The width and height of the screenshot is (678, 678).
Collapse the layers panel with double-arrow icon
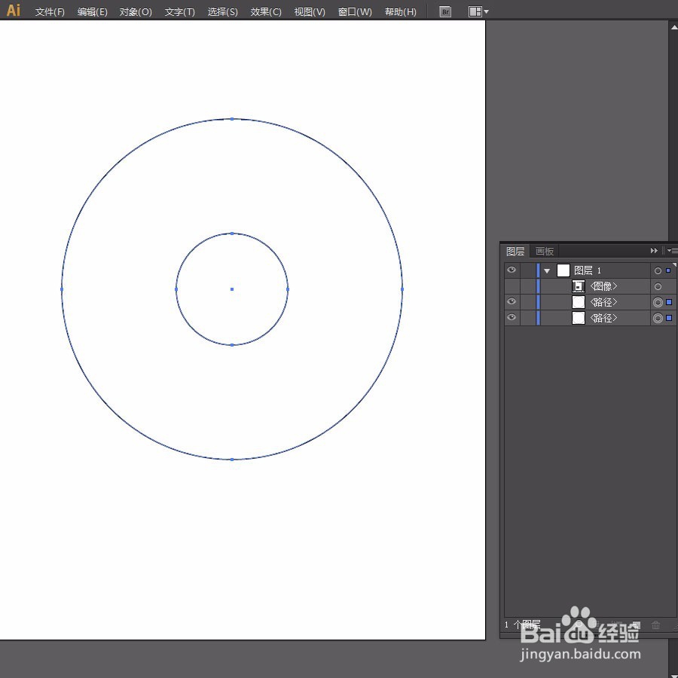click(x=654, y=251)
